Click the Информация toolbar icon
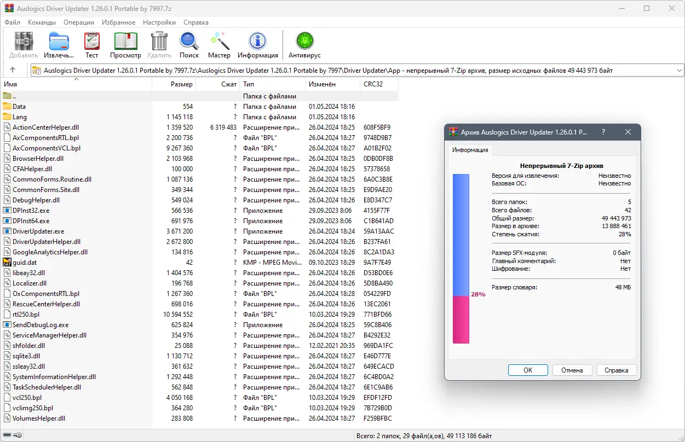The height and width of the screenshot is (442, 685). click(x=257, y=42)
